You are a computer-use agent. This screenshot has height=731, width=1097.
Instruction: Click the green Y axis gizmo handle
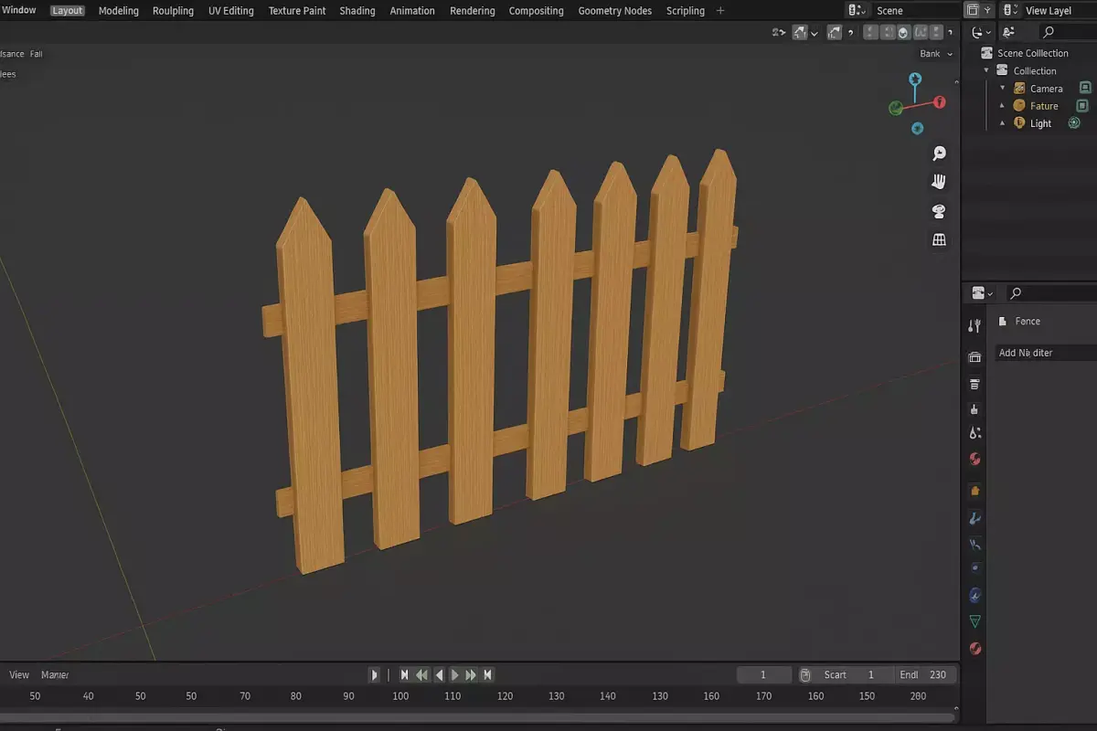click(x=896, y=108)
